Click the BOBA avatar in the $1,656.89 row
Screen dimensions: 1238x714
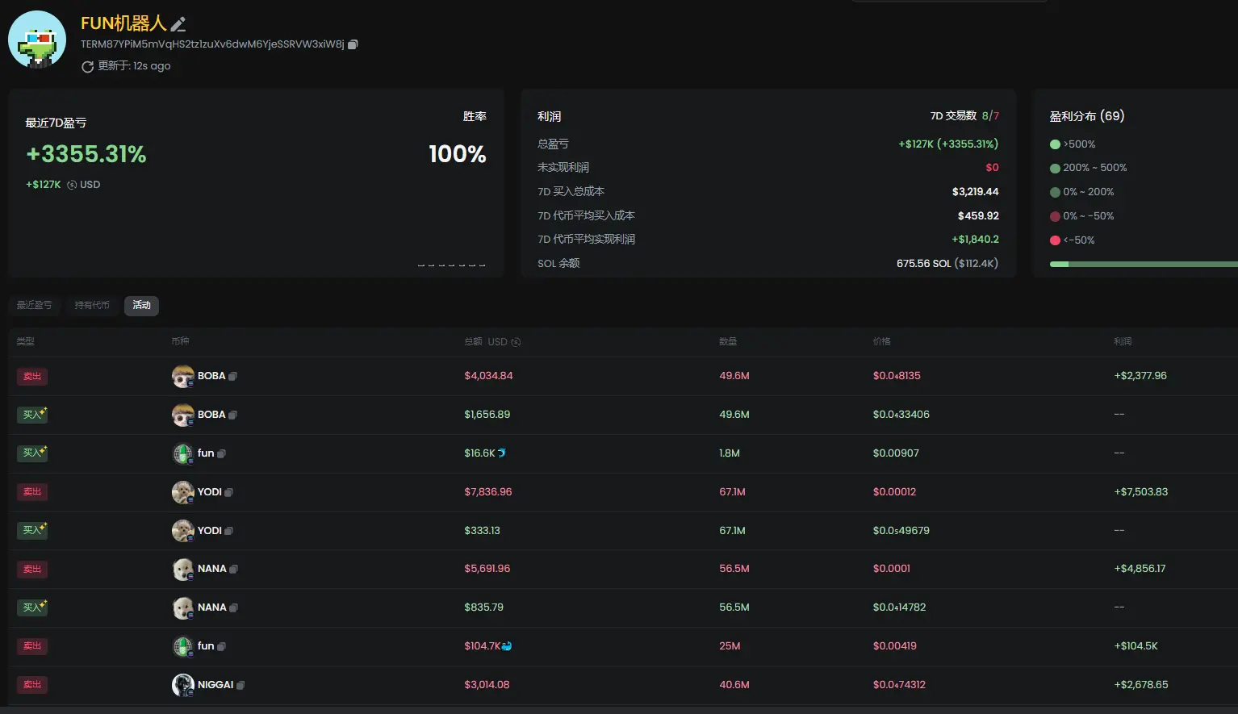(x=183, y=415)
